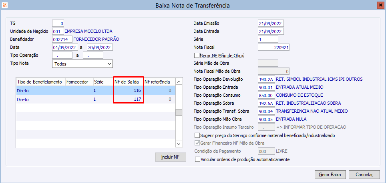
Task: Click TRANSFERENCIA NAO ATUAL MEDIO description
Action: (x=312, y=111)
